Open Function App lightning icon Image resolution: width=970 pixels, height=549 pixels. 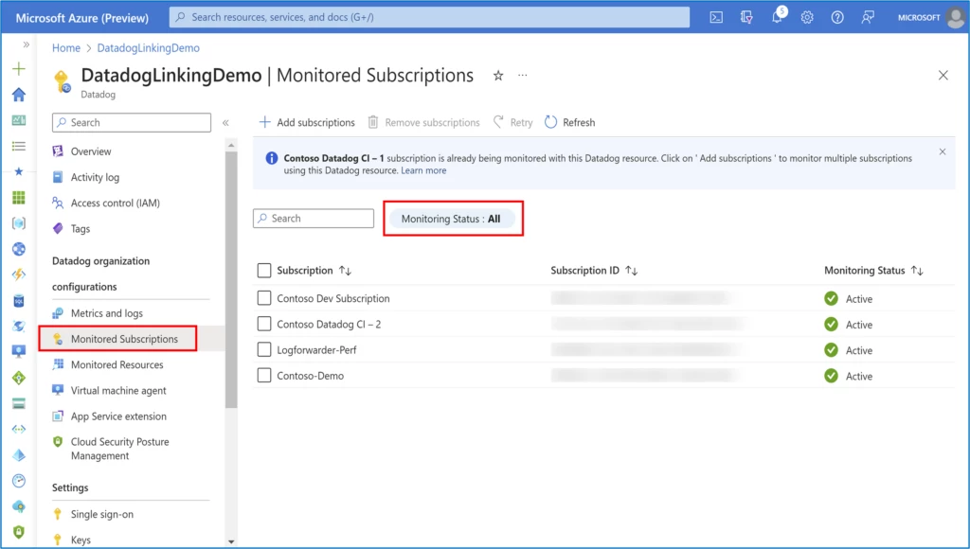point(19,274)
